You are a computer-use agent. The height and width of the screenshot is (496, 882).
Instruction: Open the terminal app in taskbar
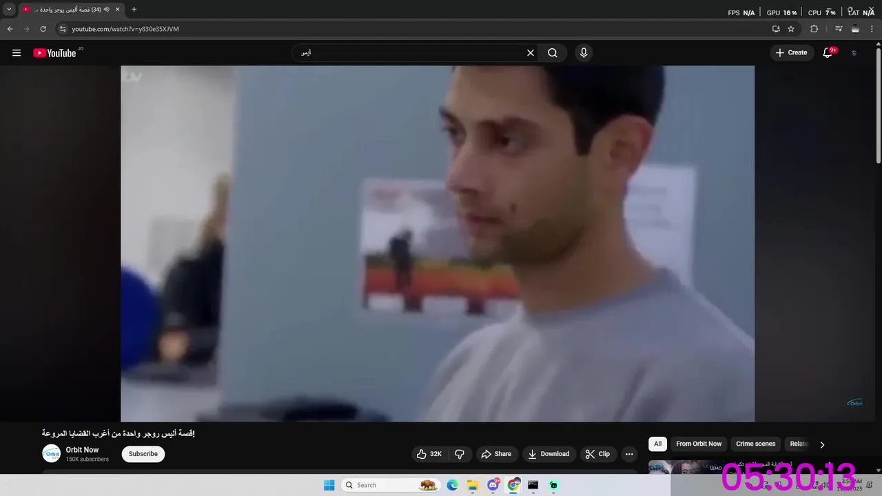pos(533,485)
